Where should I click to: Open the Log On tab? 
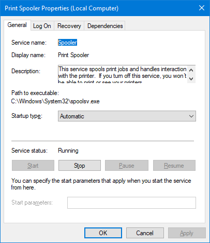42,26
